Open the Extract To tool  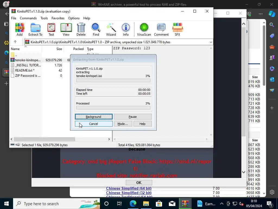pos(35,29)
